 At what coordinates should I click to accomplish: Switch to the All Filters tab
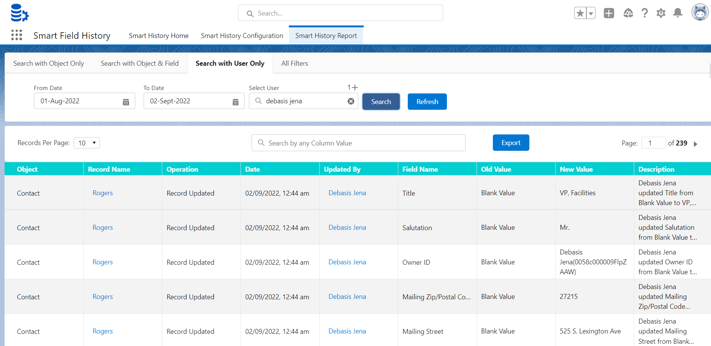(295, 63)
